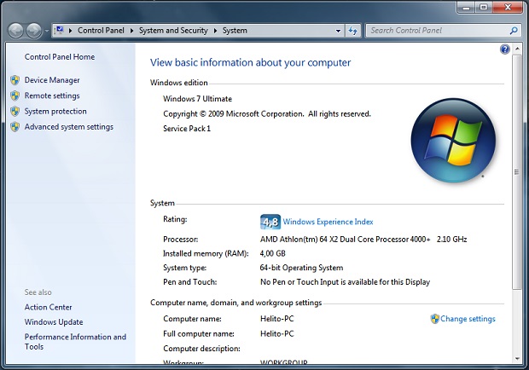
Task: Click the shield icon beside Change settings
Action: click(x=435, y=319)
